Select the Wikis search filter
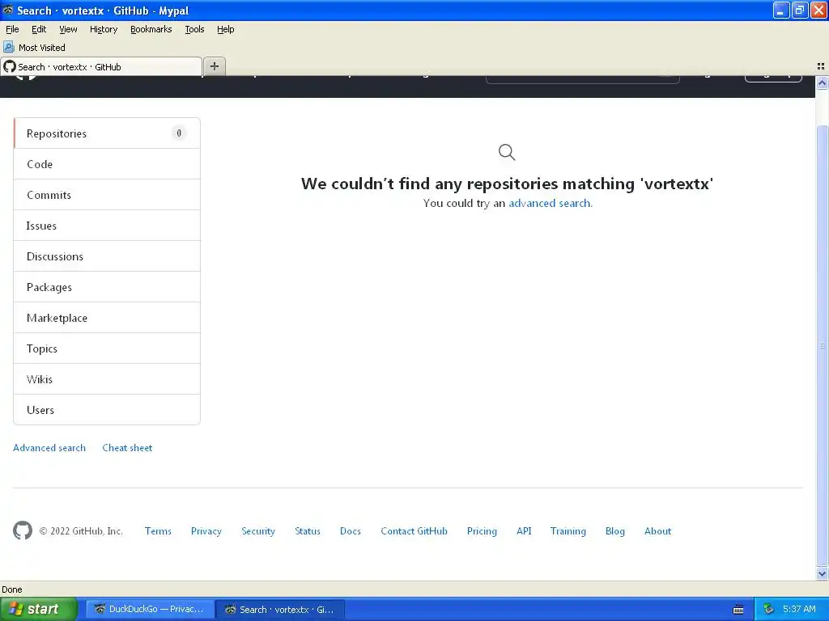Viewport: 829px width, 621px height. [107, 378]
